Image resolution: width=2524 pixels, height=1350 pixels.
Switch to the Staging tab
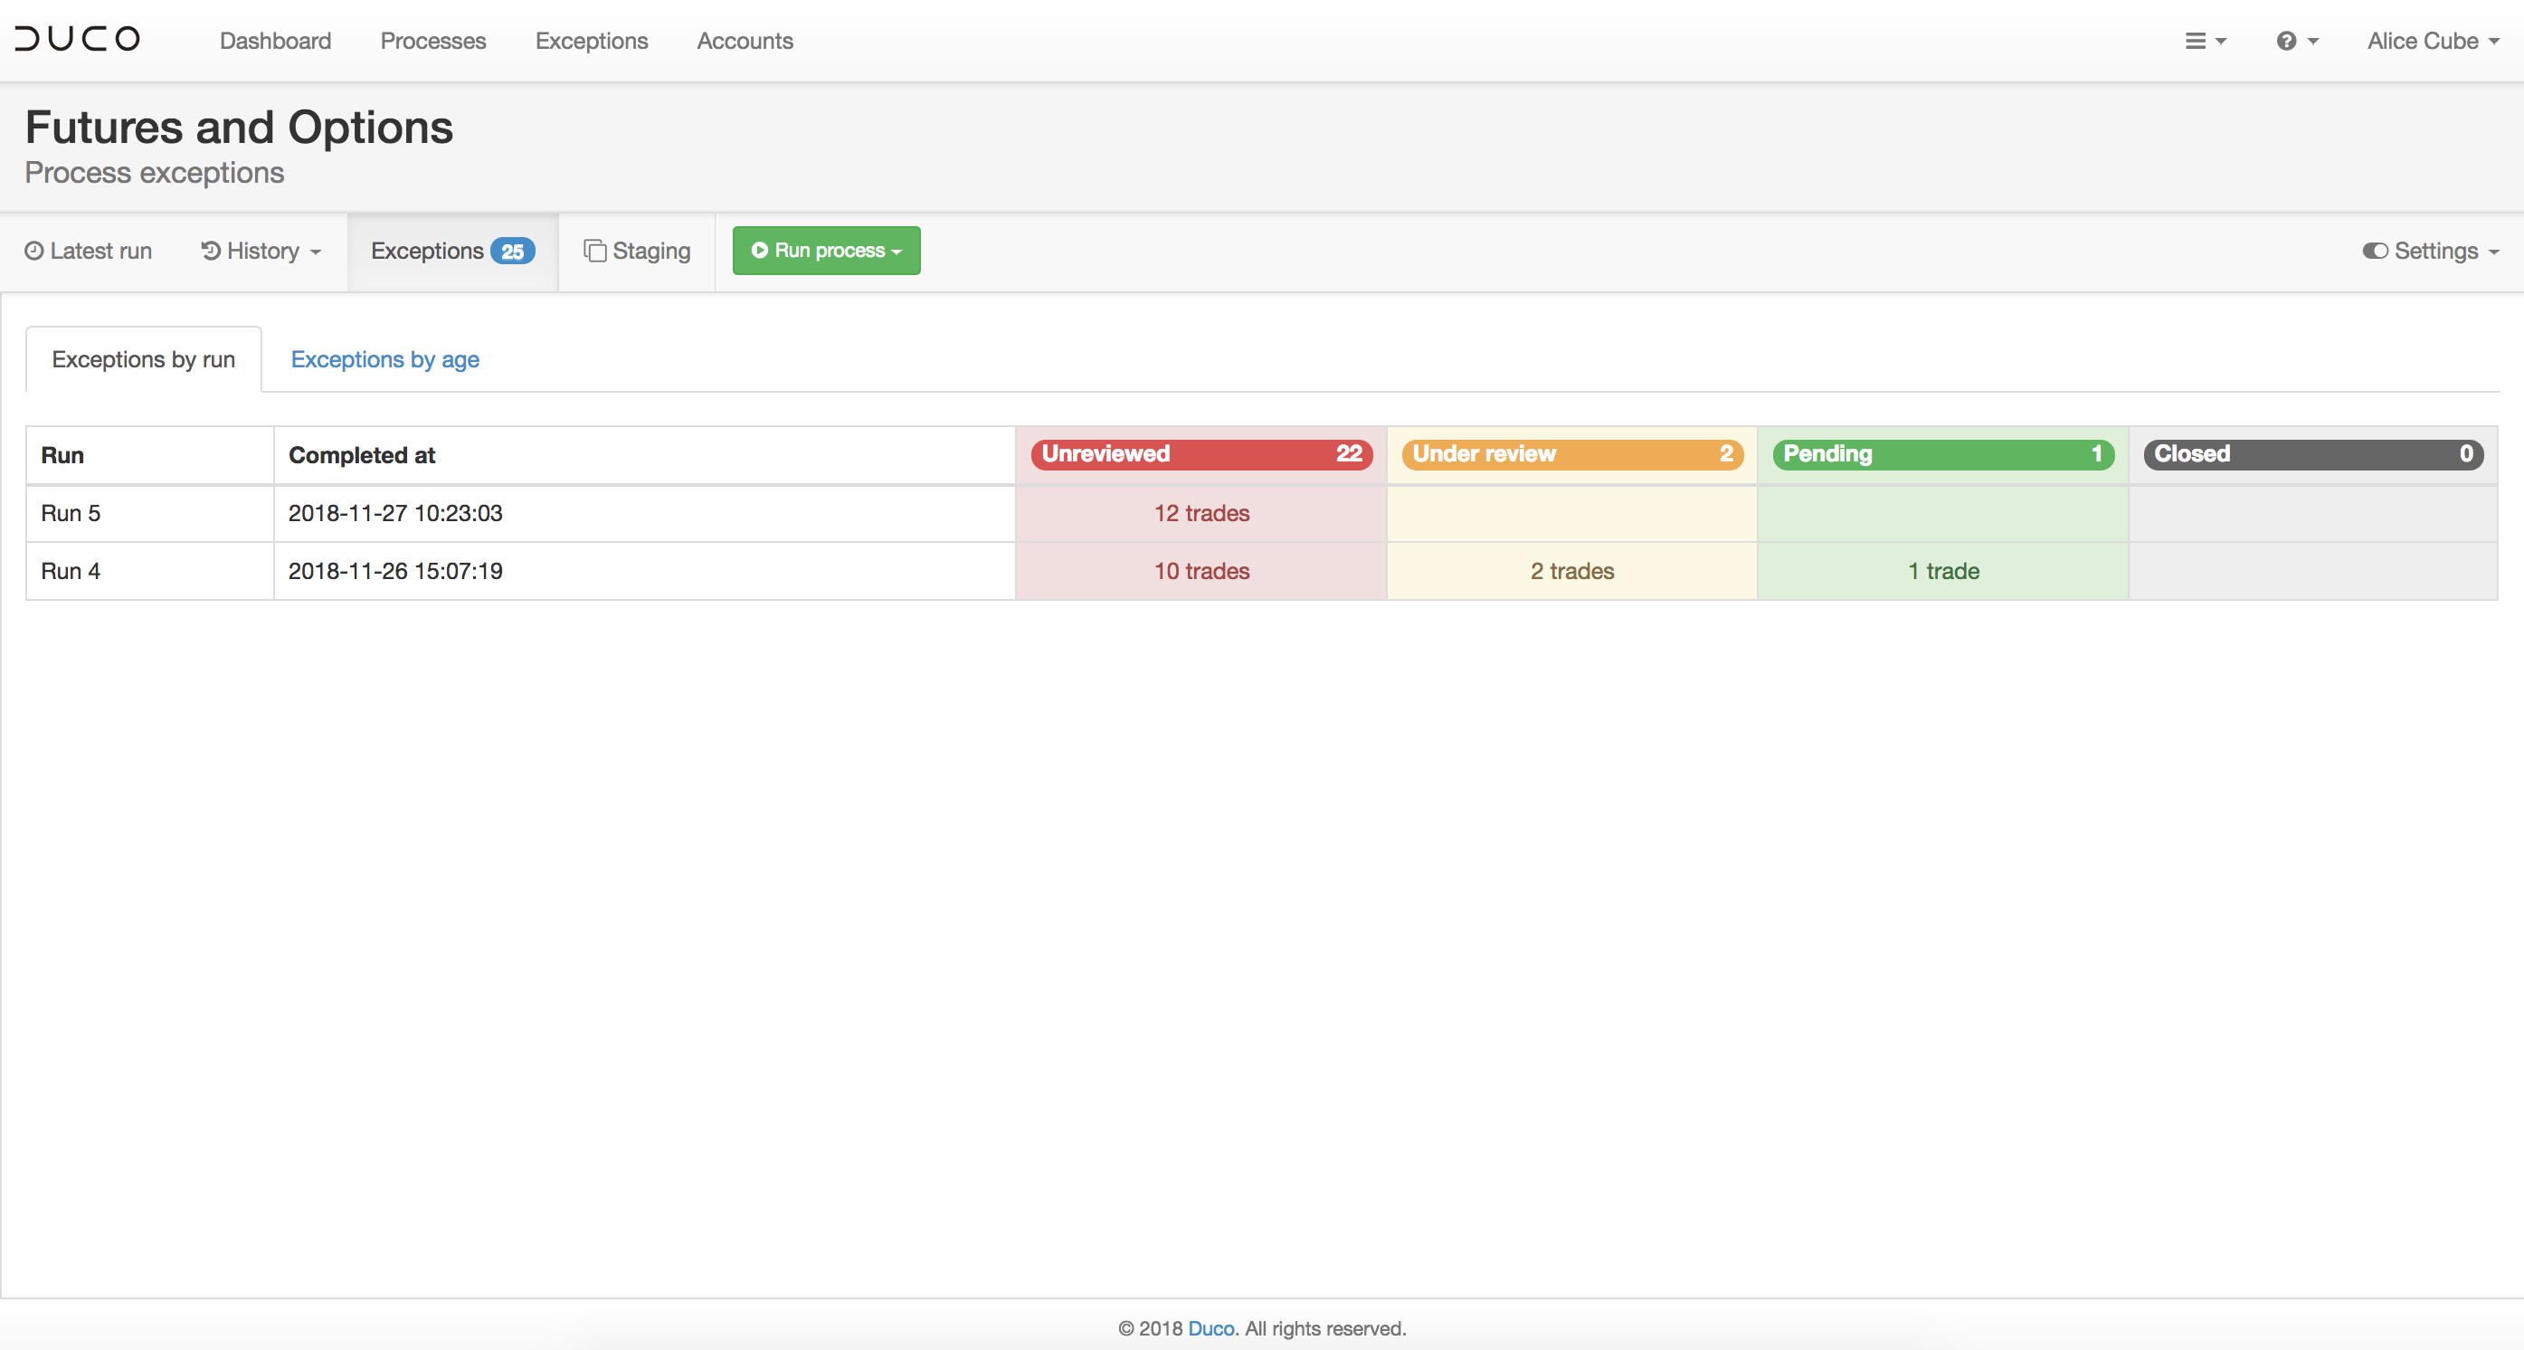coord(637,251)
